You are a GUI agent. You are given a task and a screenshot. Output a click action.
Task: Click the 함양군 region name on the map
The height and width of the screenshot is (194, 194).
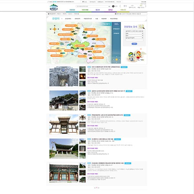coord(84,35)
